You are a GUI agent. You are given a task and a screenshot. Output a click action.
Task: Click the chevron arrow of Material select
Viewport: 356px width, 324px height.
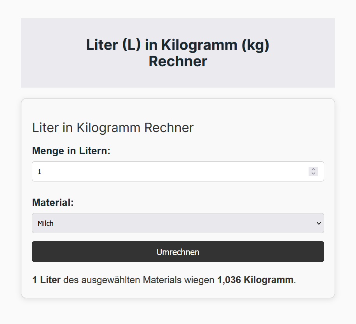[319, 223]
